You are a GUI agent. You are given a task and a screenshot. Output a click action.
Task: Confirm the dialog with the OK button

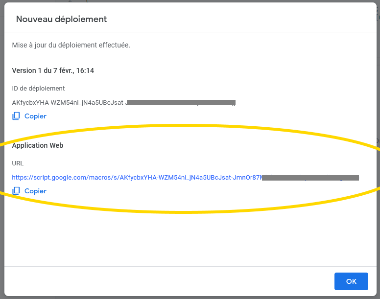coord(351,281)
